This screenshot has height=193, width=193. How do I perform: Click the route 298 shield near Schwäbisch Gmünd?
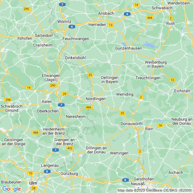pos(8,100)
